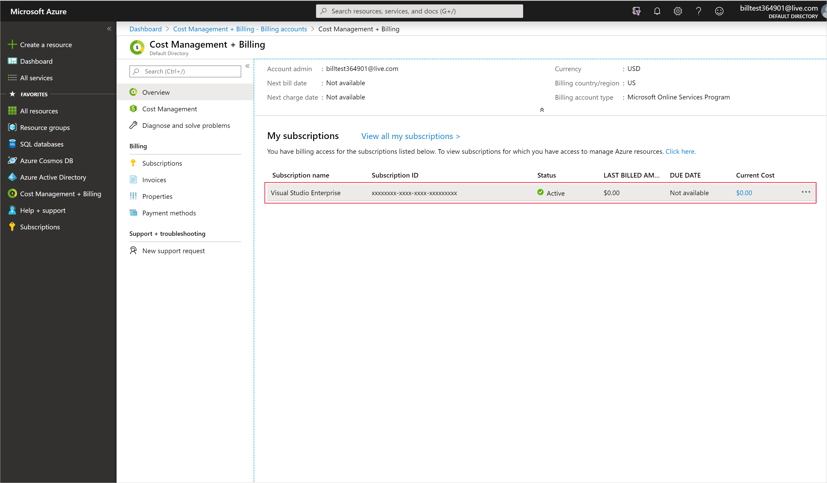
Task: Open the feedback smiley icon
Action: tap(719, 11)
